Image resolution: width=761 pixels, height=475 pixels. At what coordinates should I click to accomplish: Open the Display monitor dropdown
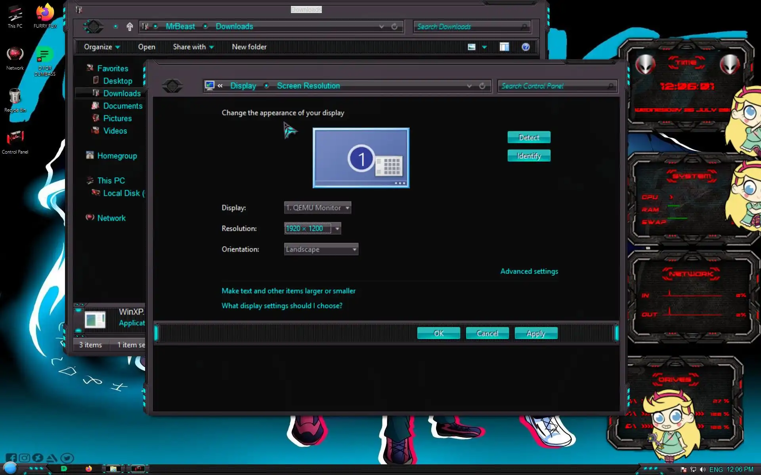317,208
